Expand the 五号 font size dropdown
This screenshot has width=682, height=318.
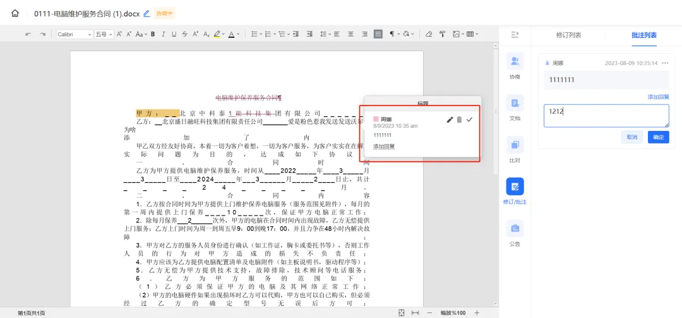[x=104, y=34]
